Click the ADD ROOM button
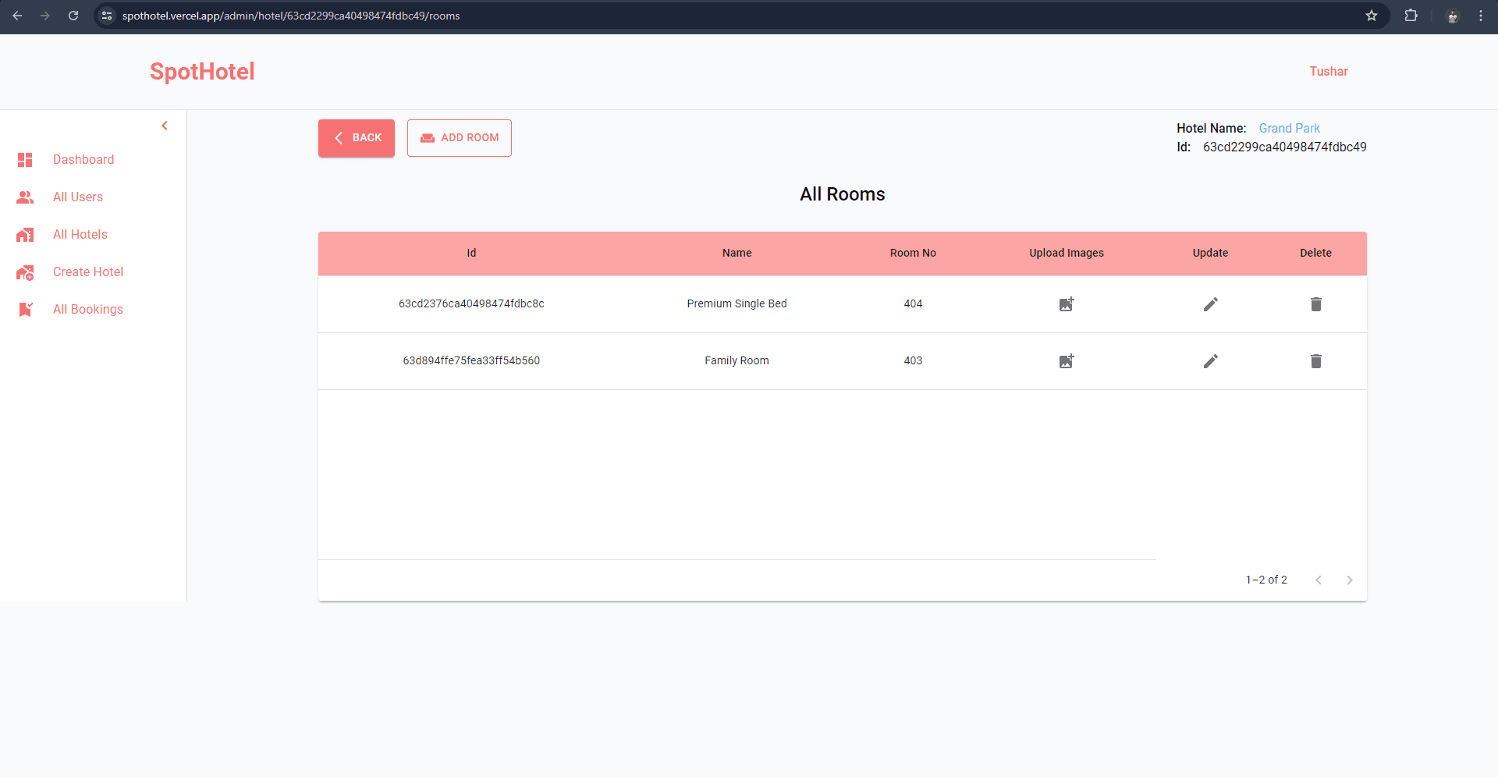 [459, 137]
